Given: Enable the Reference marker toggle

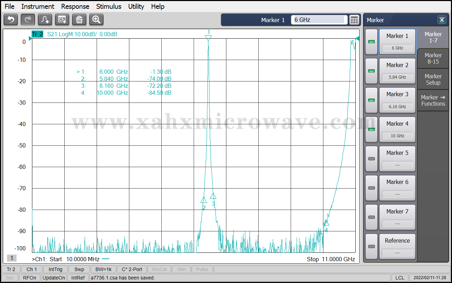Looking at the screenshot, I should tap(371, 246).
